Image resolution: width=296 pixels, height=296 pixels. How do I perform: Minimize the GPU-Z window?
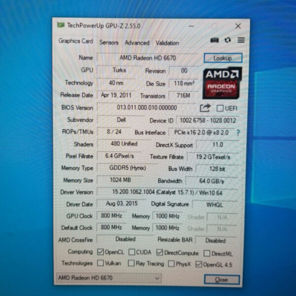tap(191, 26)
